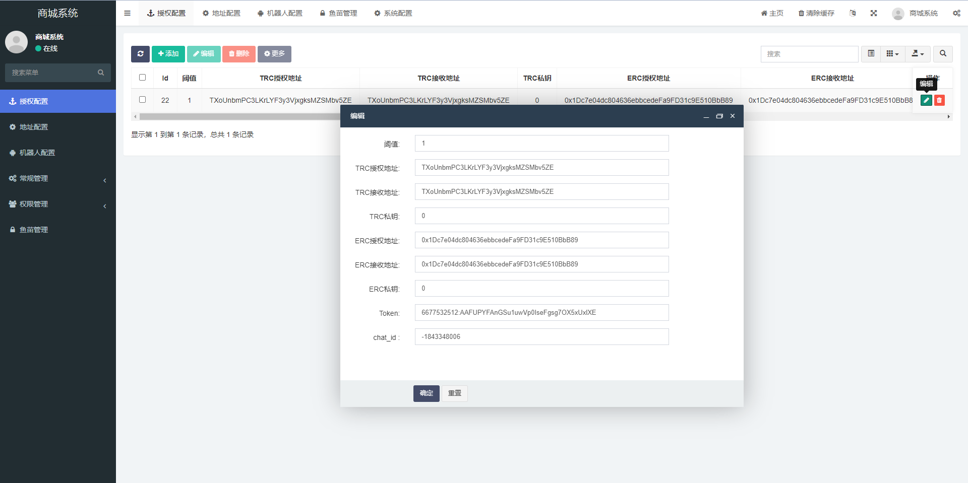Click the hamburger menu toggle icon
Screen dimensions: 968x483
pyautogui.click(x=128, y=13)
